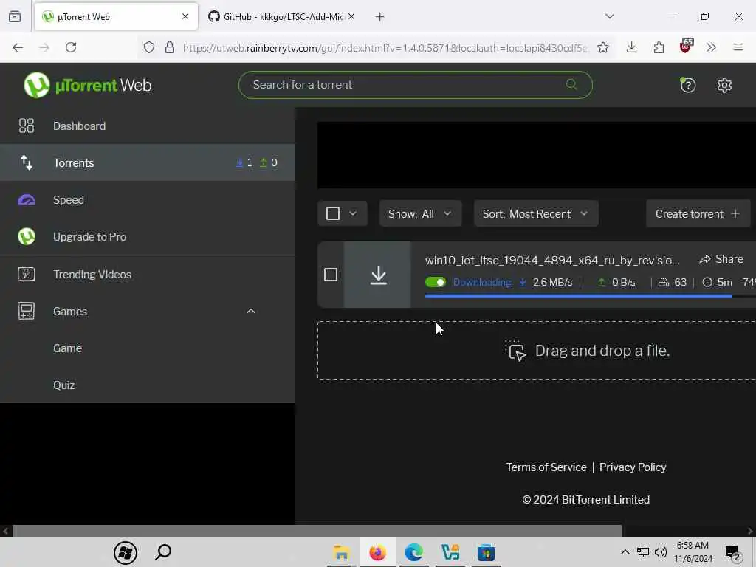Open Privacy Policy link

[x=633, y=467]
